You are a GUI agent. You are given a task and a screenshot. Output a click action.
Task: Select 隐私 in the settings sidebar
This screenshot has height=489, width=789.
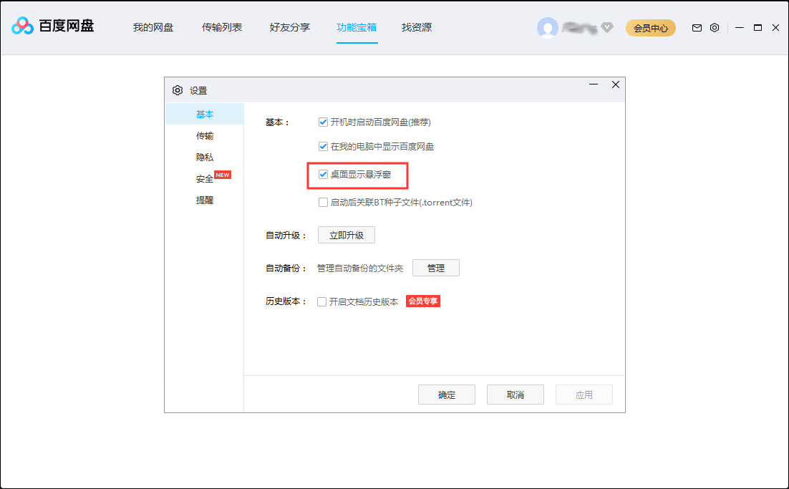click(x=204, y=156)
